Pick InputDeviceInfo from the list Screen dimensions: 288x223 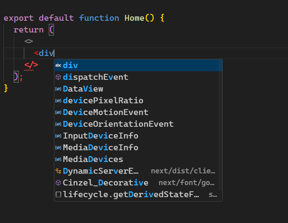(138, 136)
